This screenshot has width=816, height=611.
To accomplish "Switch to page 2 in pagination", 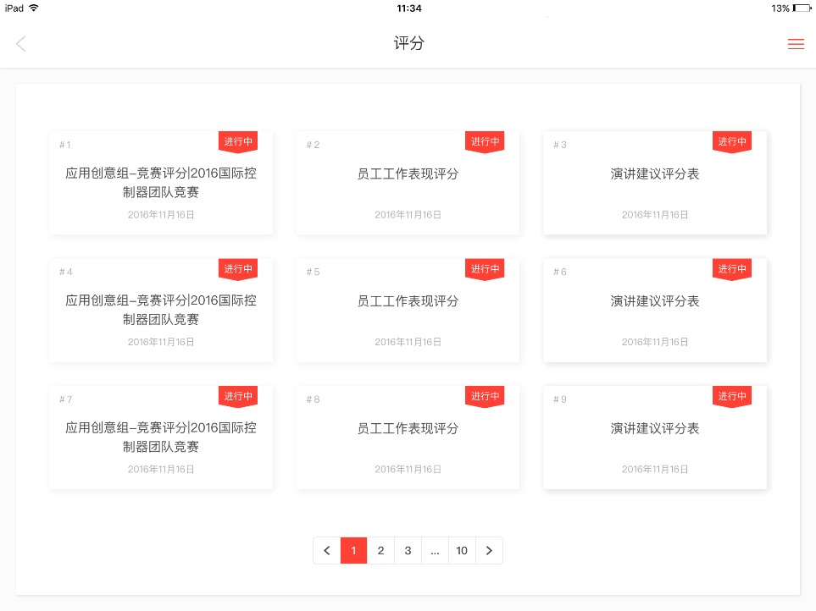I will click(380, 551).
